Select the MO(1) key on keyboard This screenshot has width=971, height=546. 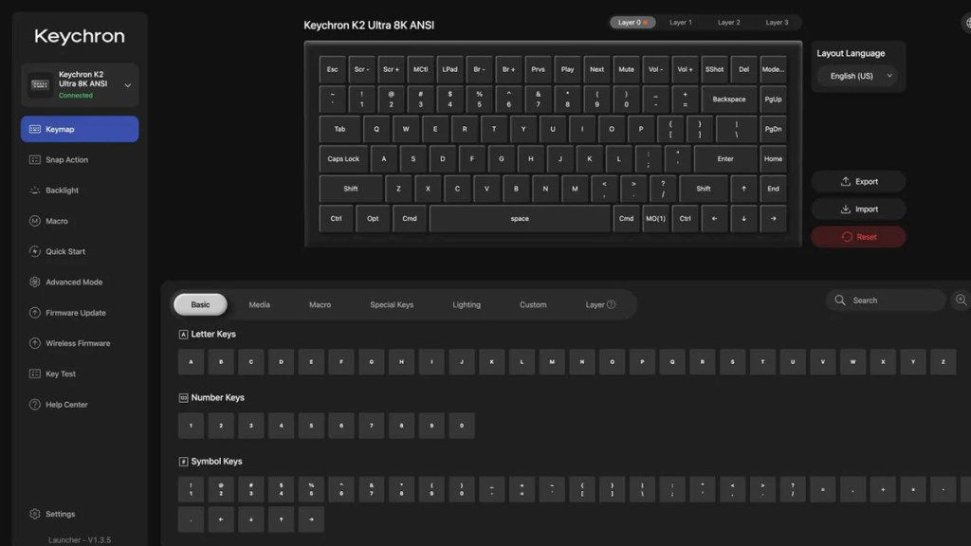pyautogui.click(x=655, y=219)
